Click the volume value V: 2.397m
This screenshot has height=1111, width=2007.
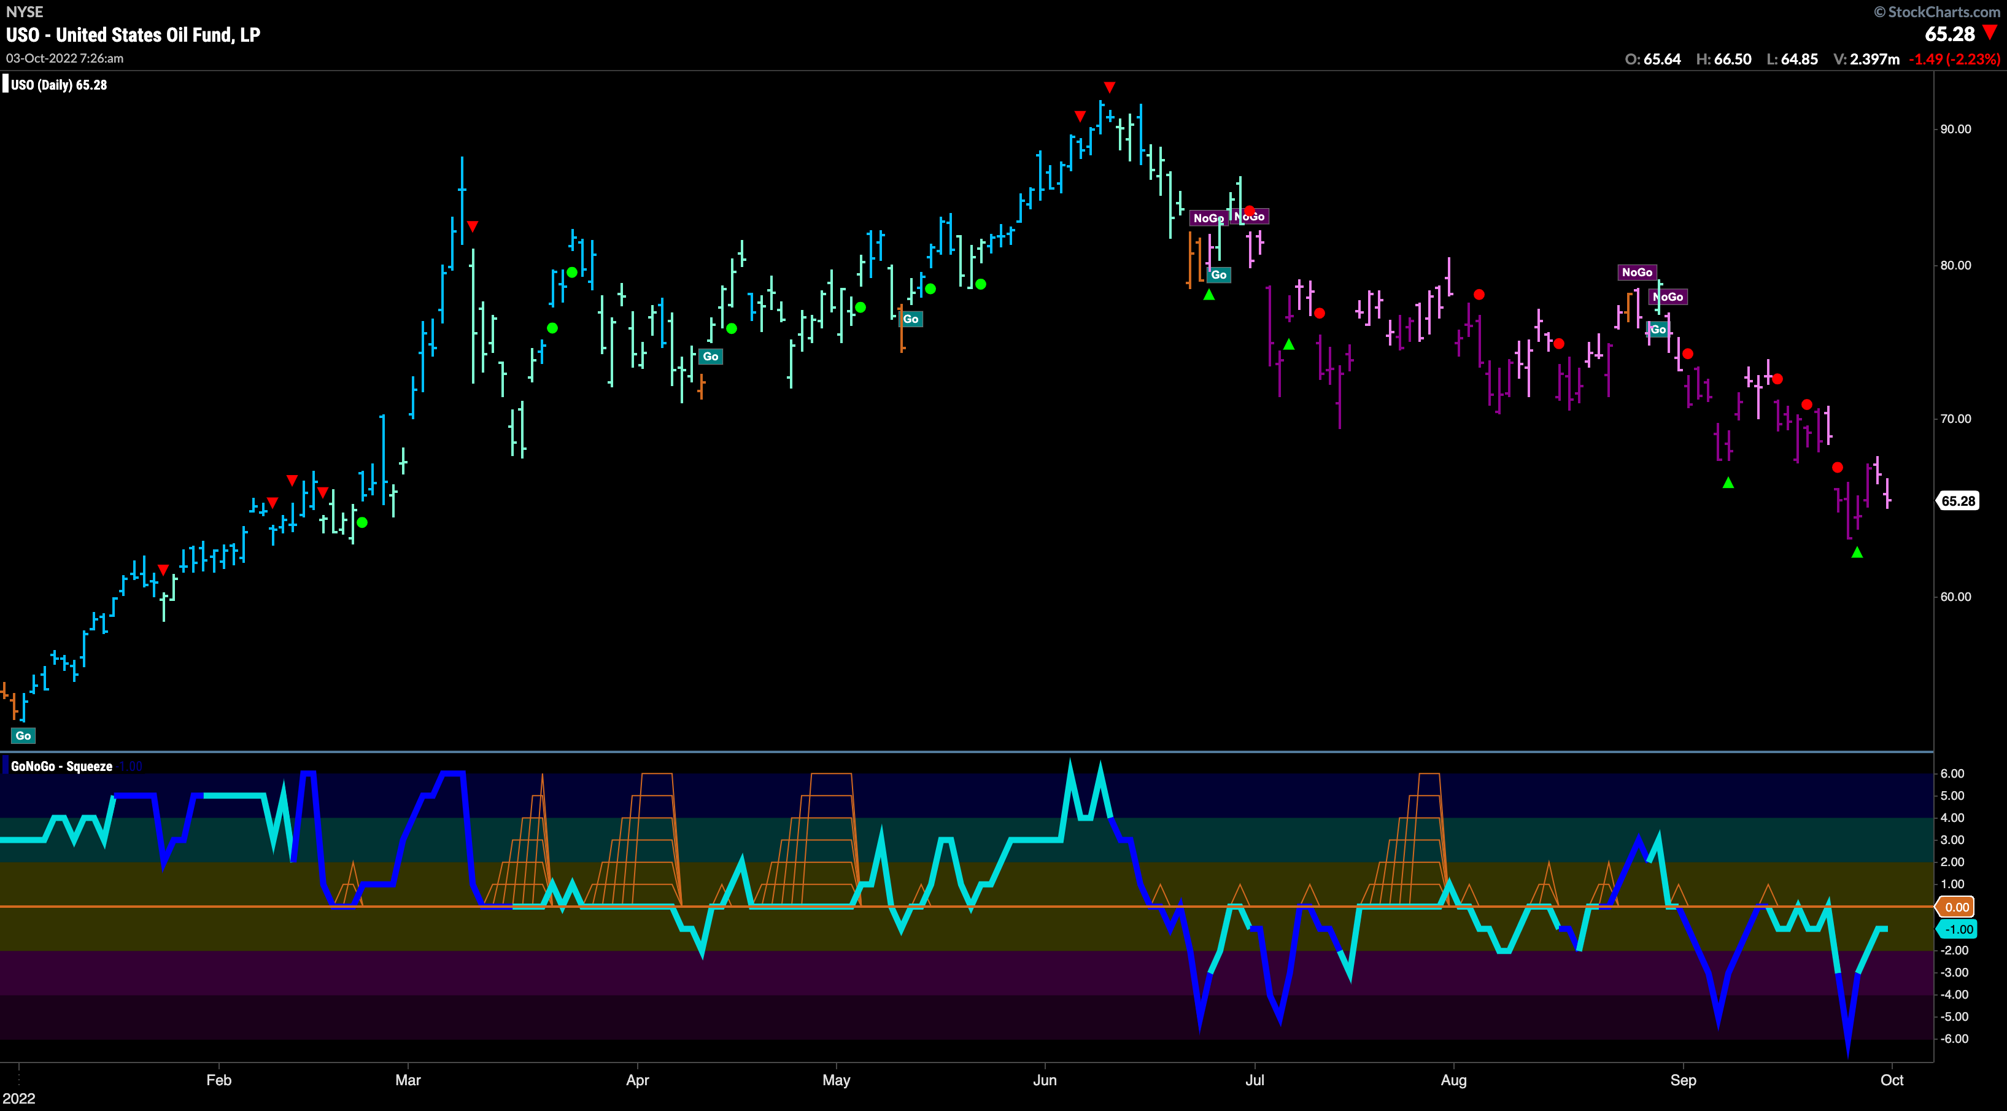click(x=1867, y=59)
